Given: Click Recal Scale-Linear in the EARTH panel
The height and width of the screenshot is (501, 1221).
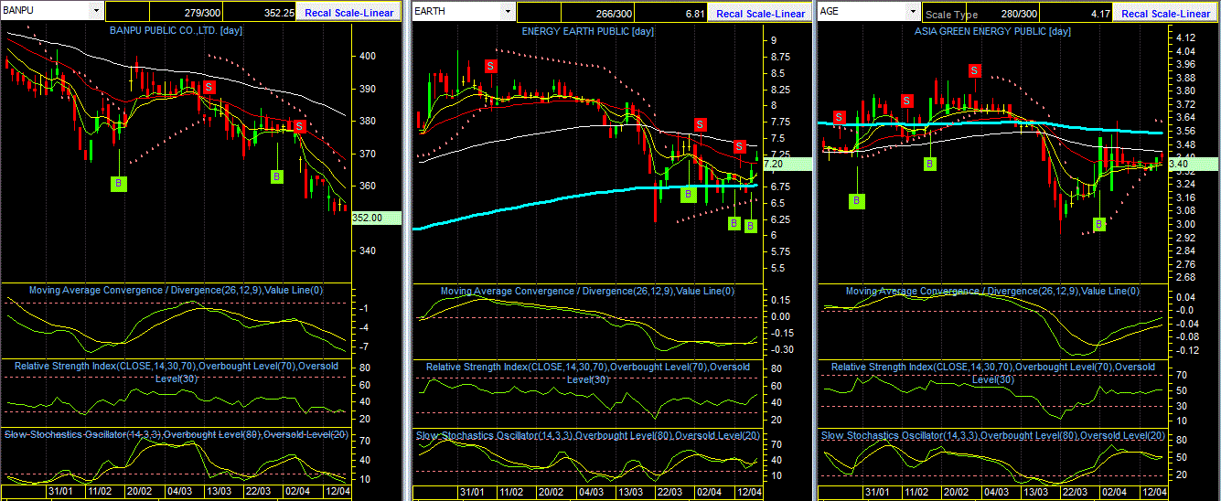Looking at the screenshot, I should point(761,13).
